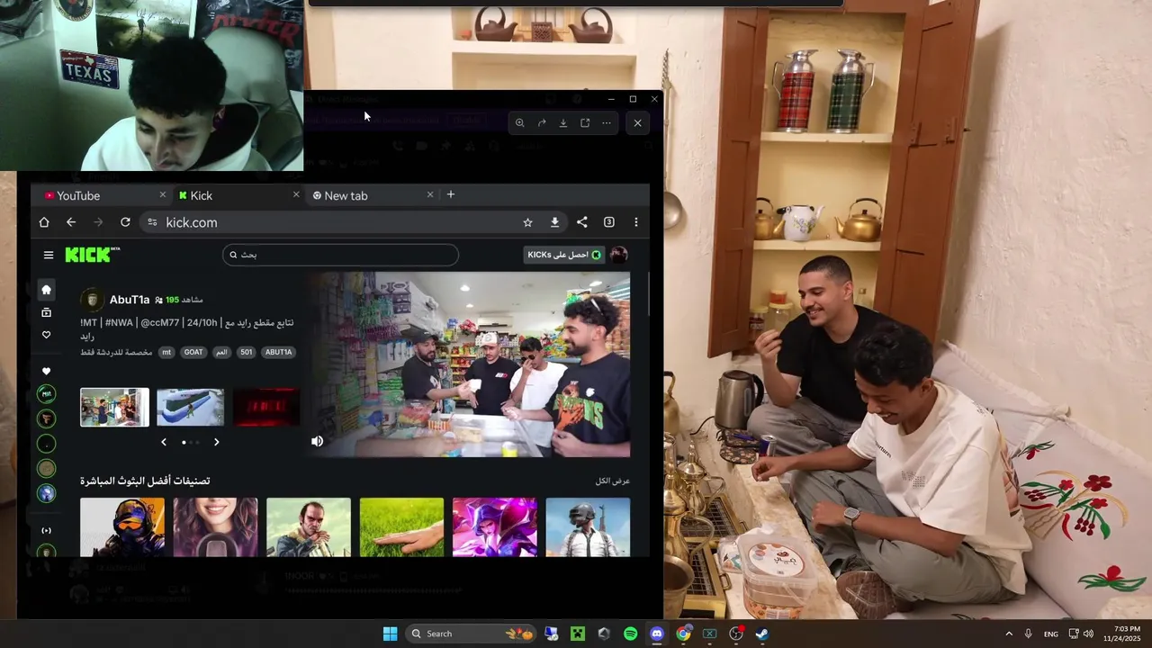This screenshot has height=648, width=1152.
Task: Open the Windows Start menu
Action: tap(390, 634)
